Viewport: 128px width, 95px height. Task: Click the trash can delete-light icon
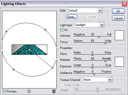click(x=54, y=91)
